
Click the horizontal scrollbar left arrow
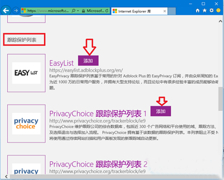[6, 176]
